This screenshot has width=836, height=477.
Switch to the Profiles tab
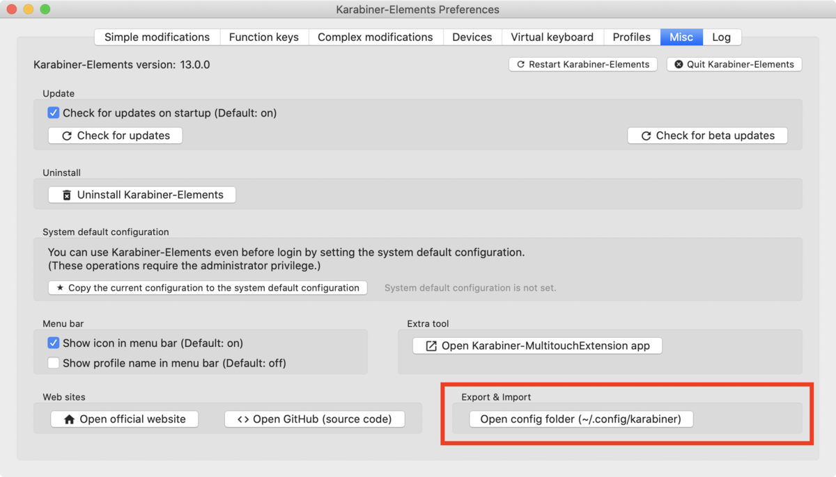point(631,37)
